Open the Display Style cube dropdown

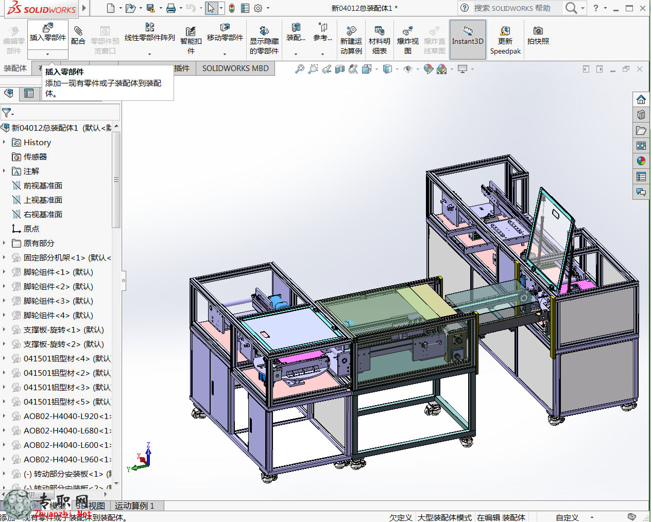[x=398, y=69]
